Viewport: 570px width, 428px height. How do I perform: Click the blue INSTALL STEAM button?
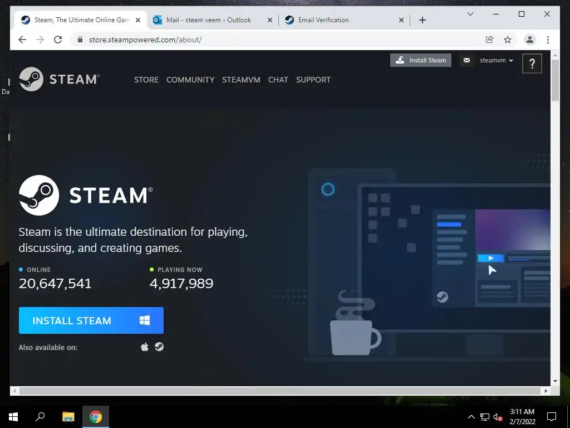[91, 320]
